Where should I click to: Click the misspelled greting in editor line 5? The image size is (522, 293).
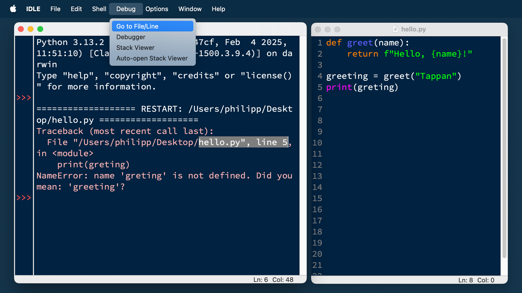click(375, 87)
